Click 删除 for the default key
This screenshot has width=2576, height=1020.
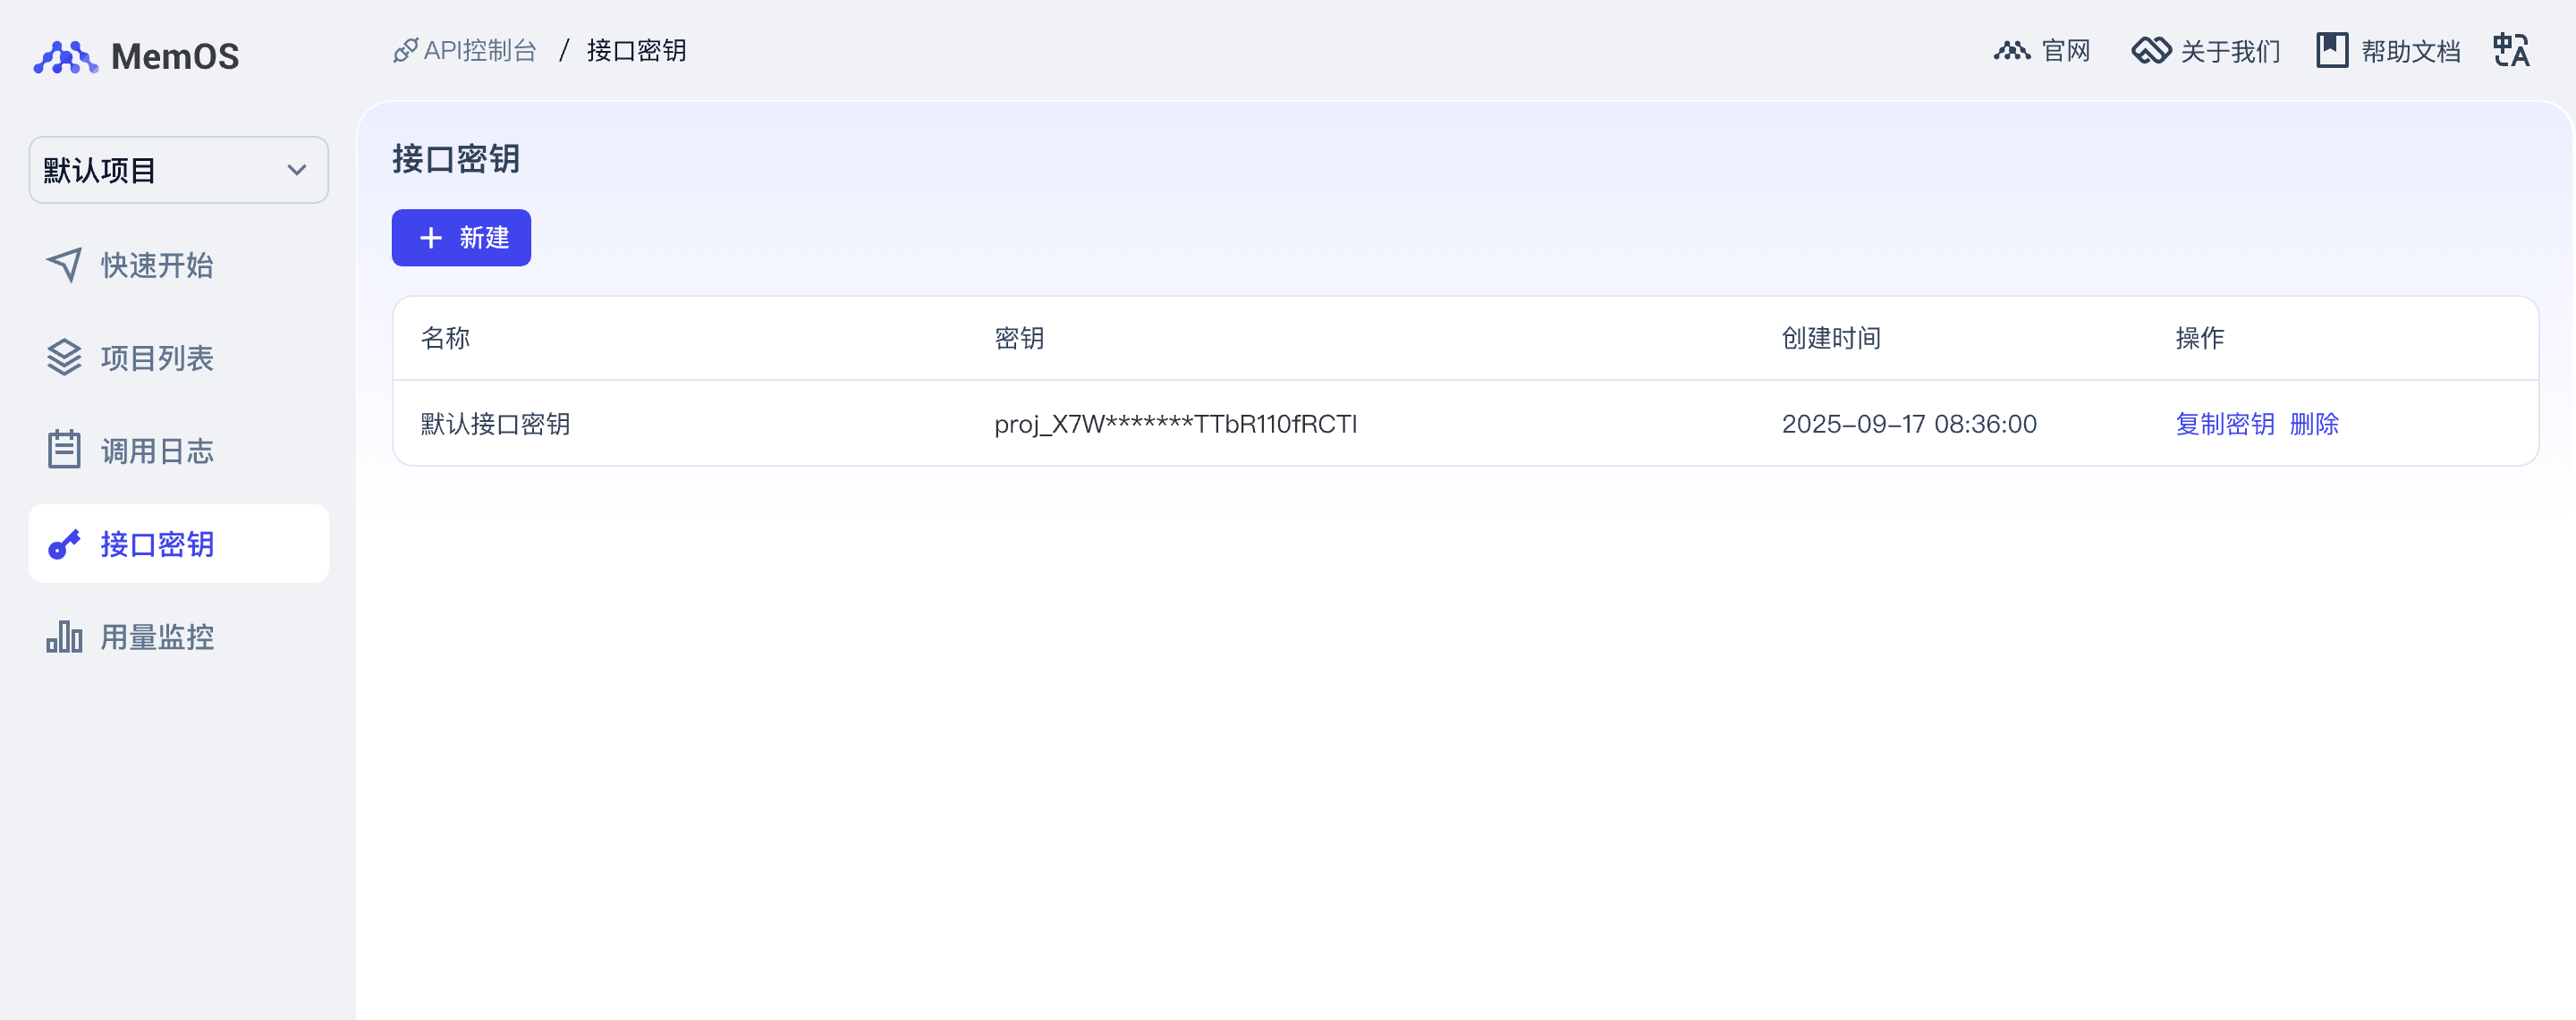pos(2313,424)
